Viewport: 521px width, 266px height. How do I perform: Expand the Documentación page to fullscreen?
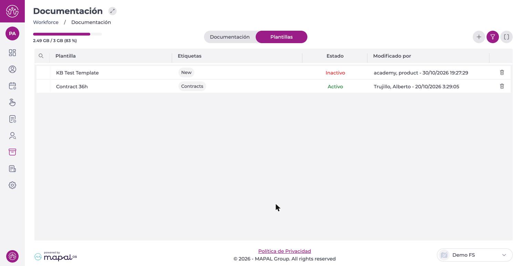coord(112,11)
